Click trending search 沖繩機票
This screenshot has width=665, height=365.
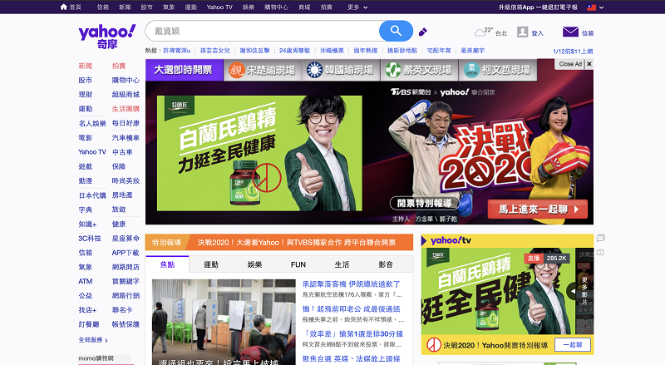[x=332, y=51]
